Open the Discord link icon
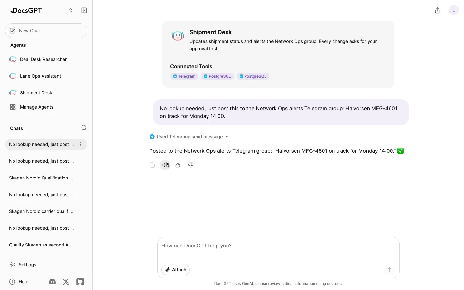The width and height of the screenshot is (464, 290). tap(52, 282)
